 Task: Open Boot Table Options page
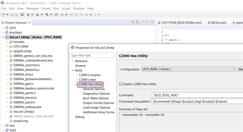pos(96,98)
